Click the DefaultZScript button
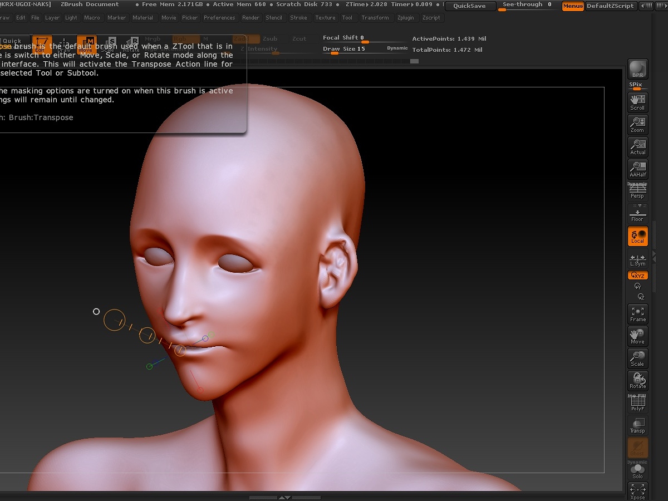The width and height of the screenshot is (668, 501). coord(611,6)
